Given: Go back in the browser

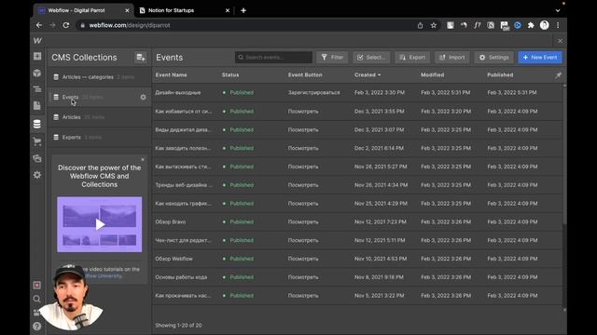Looking at the screenshot, I should pos(39,25).
